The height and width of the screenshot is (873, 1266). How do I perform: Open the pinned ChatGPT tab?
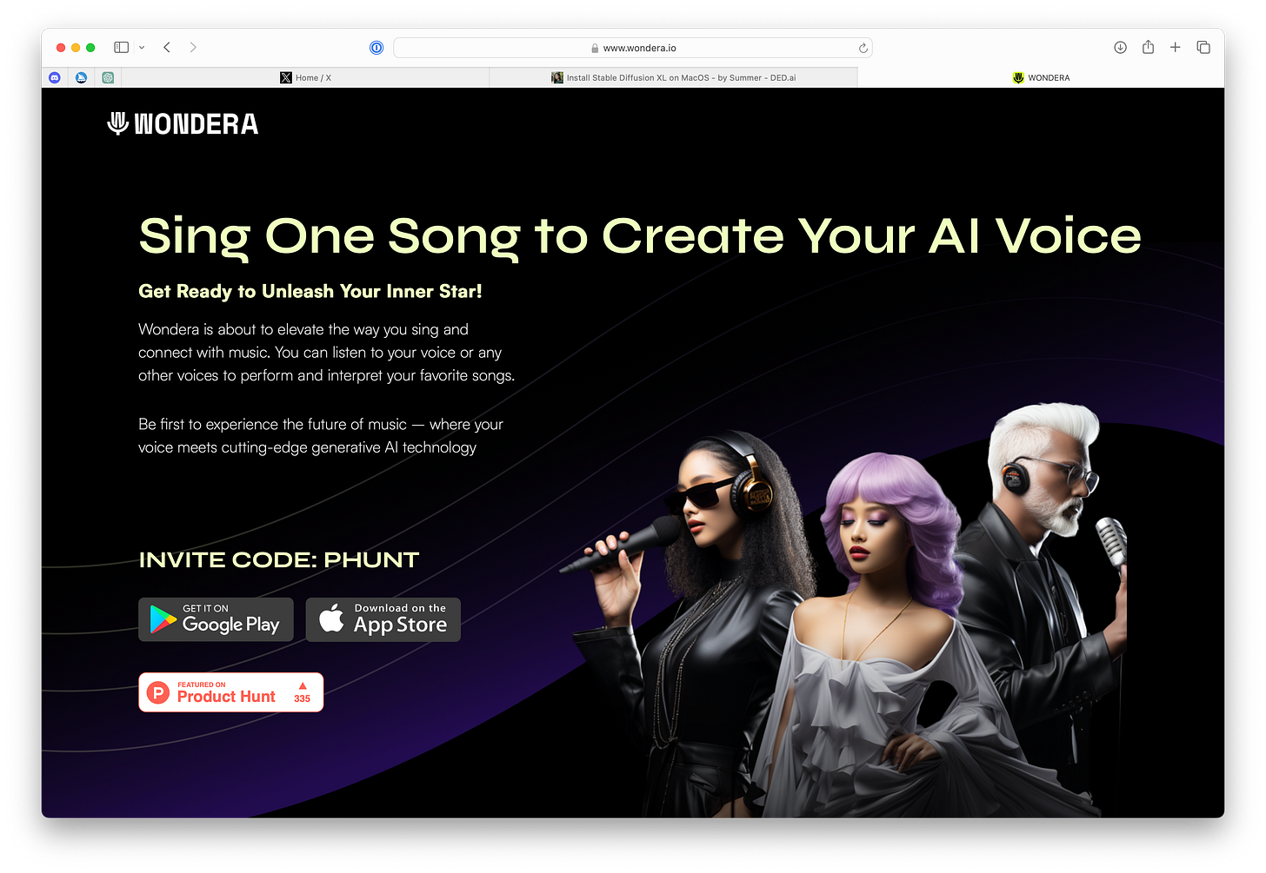tap(108, 77)
